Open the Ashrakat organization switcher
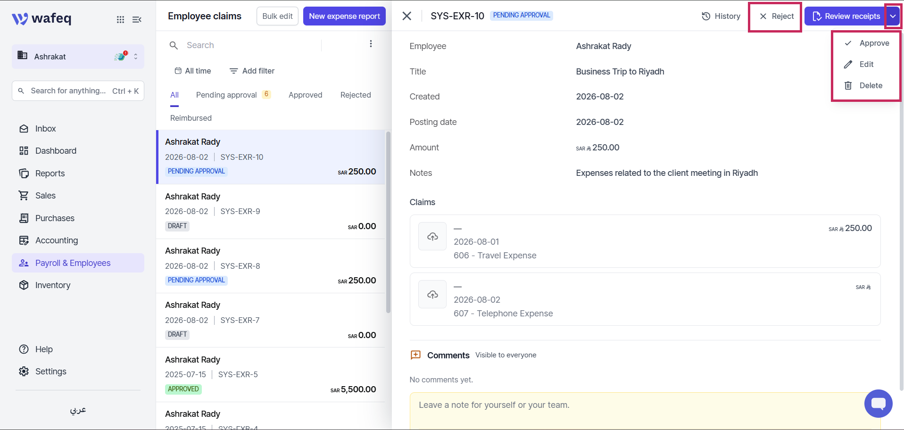 pos(78,57)
